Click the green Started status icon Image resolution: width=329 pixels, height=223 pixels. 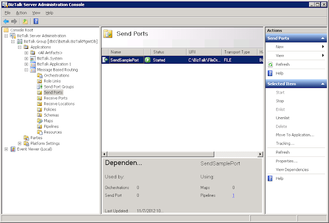(x=148, y=60)
